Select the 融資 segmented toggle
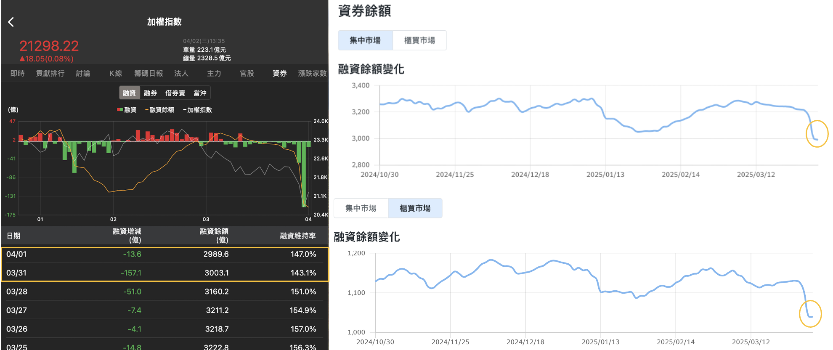 click(129, 93)
